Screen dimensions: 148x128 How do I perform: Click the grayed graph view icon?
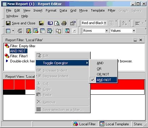[x=20, y=31]
